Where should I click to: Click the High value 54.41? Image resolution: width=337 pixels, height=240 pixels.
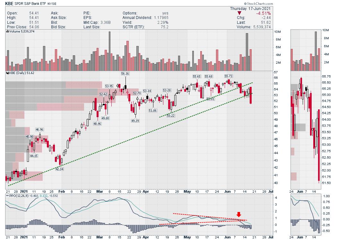(34, 18)
